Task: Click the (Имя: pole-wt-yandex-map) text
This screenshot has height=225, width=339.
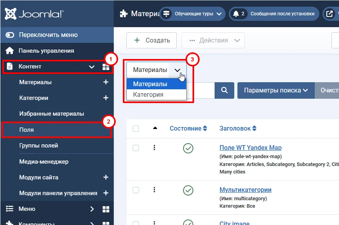Action: point(251,156)
